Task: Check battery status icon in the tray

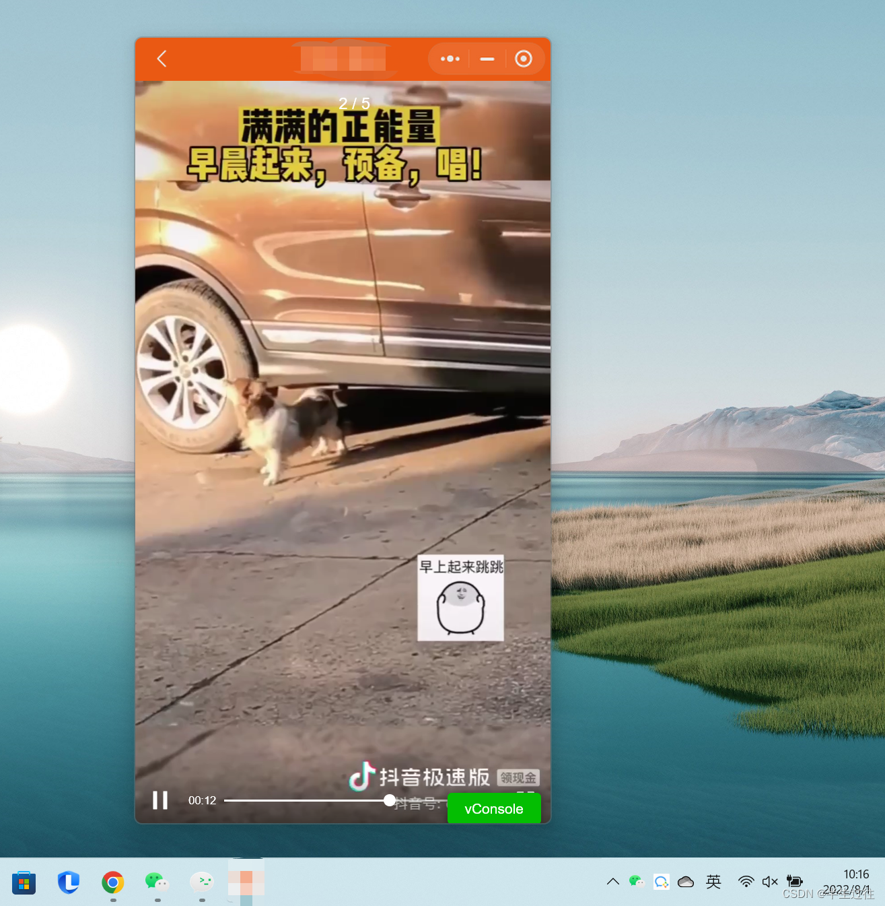Action: point(795,882)
